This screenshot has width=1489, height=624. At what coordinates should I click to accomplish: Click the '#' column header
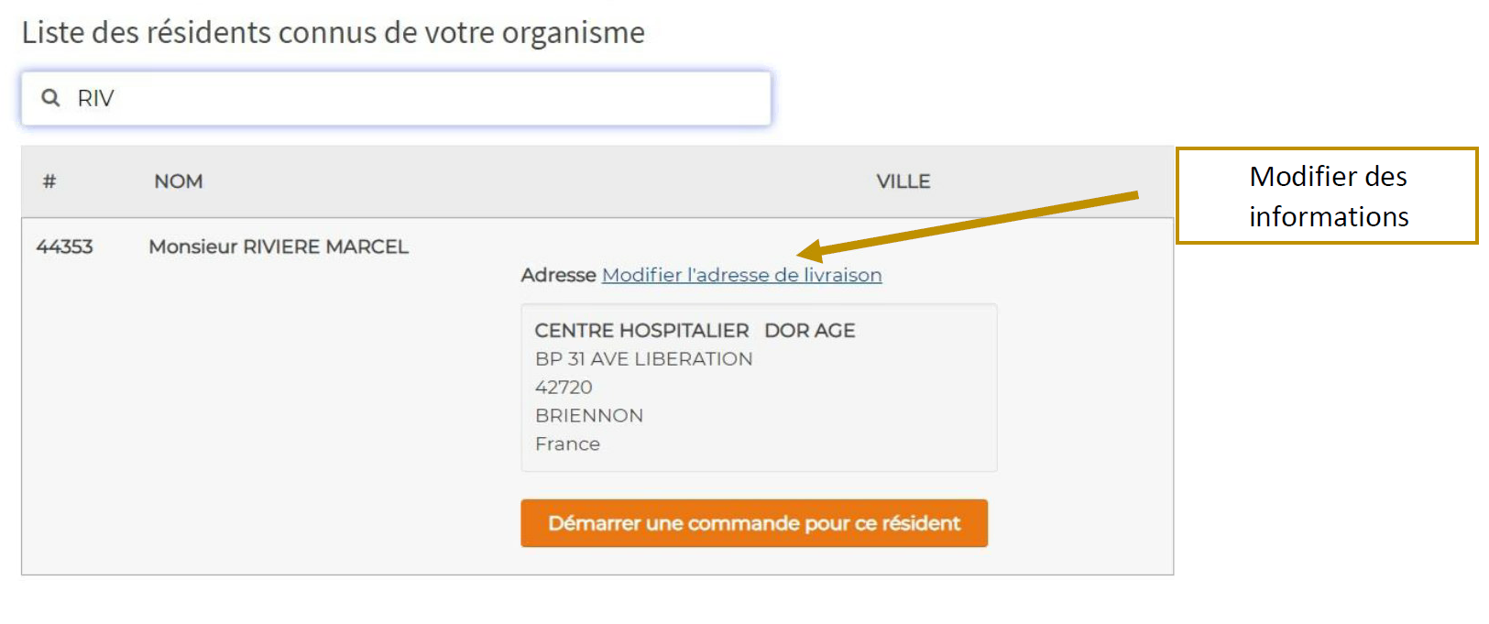point(49,181)
